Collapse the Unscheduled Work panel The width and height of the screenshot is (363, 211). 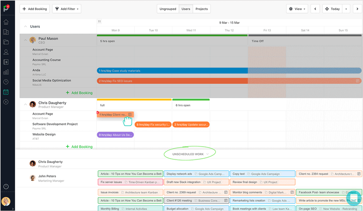click(x=190, y=154)
